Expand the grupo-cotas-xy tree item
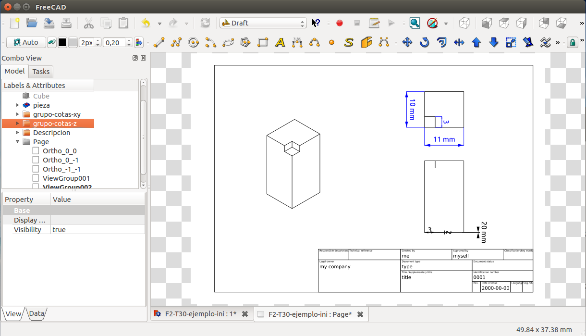The height and width of the screenshot is (336, 586). point(18,114)
